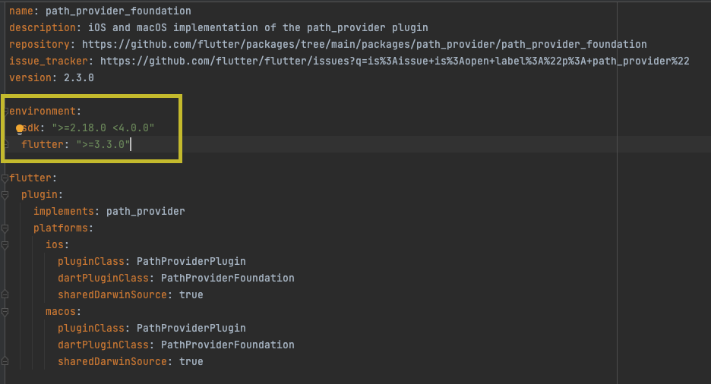This screenshot has height=384, width=711.
Task: Click the repository key
Action: coord(39,44)
